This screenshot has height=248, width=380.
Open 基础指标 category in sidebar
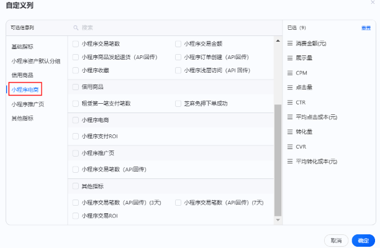click(22, 47)
